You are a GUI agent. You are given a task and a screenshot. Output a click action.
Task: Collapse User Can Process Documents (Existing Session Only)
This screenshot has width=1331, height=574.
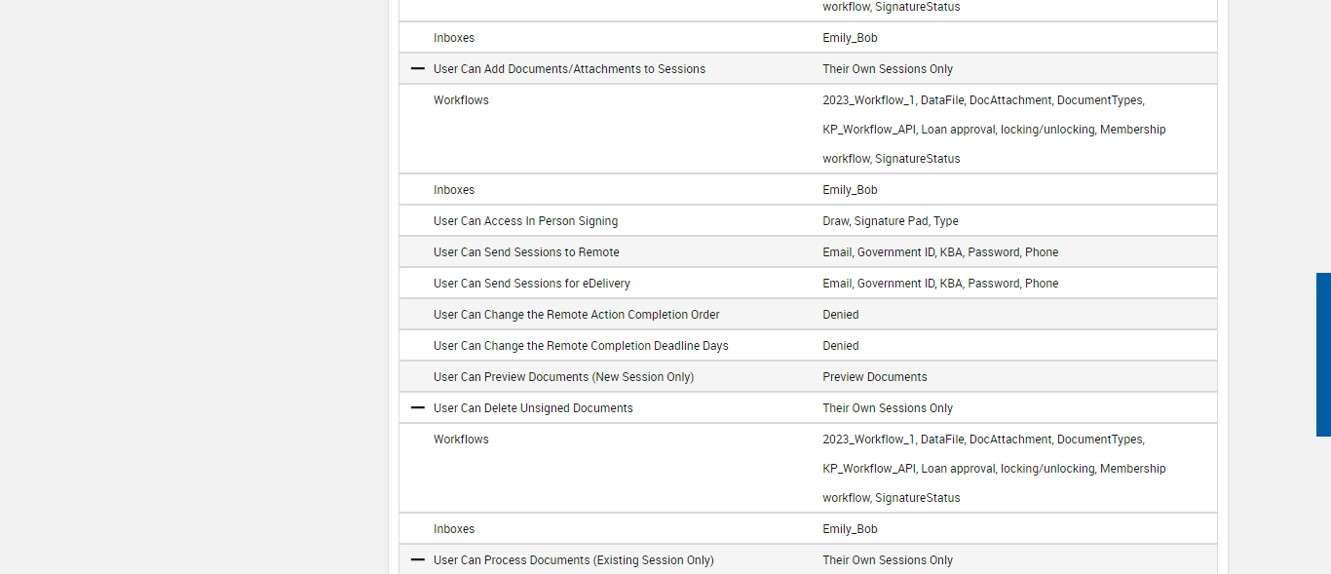click(x=418, y=560)
